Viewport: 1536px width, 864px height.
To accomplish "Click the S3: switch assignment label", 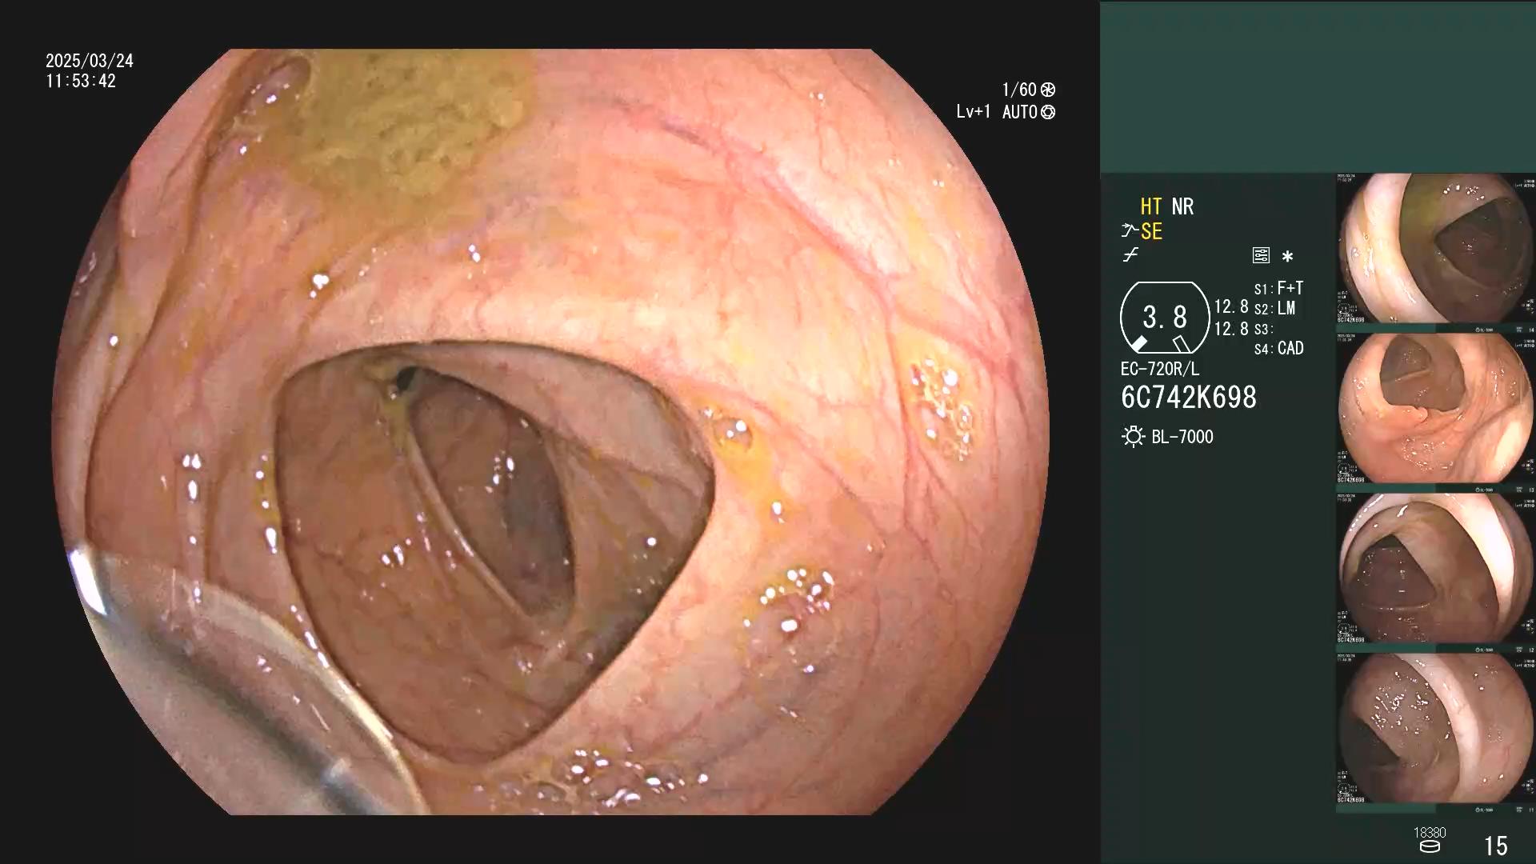I will (x=1263, y=329).
